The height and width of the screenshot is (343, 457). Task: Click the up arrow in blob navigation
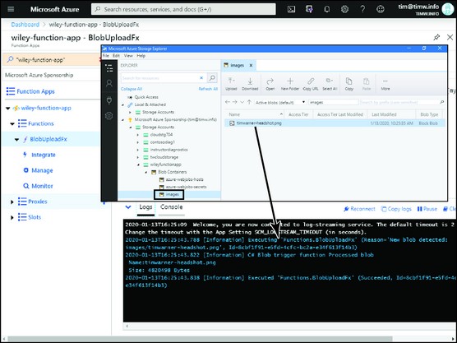249,102
